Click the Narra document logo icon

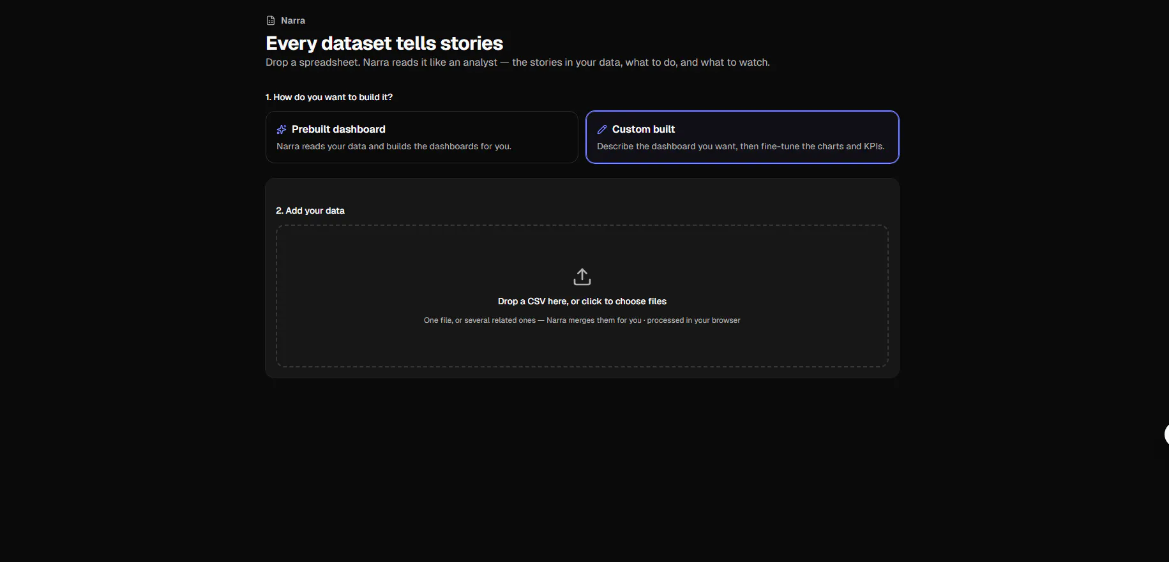click(x=271, y=20)
